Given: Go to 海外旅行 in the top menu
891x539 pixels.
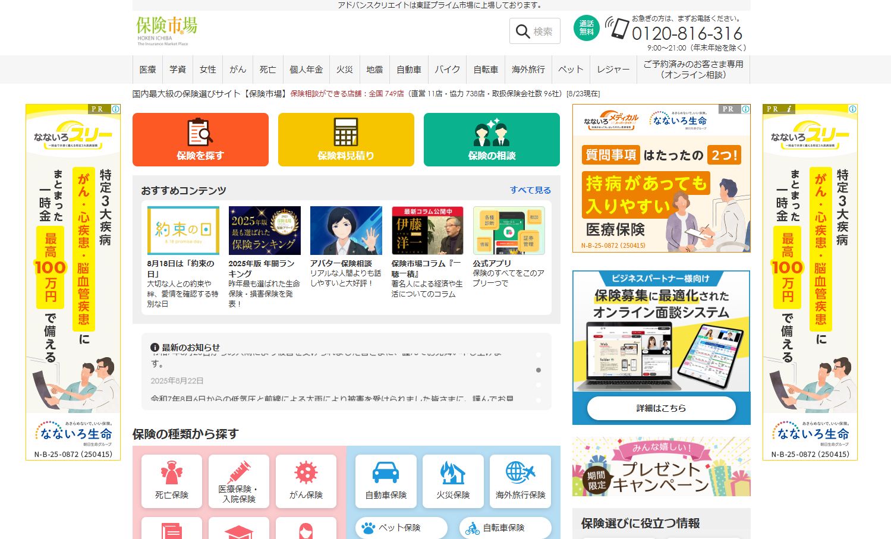Looking at the screenshot, I should click(x=528, y=70).
